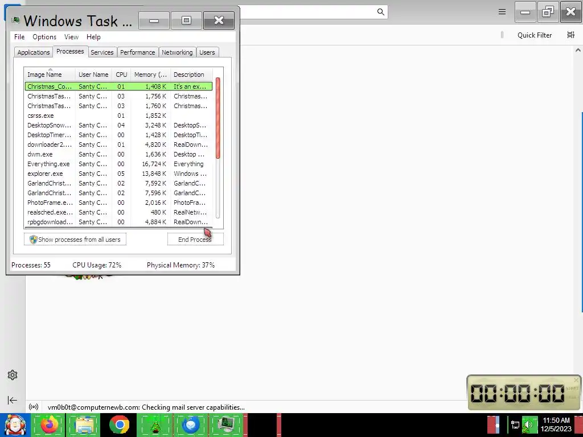583x437 pixels.
Task: Sort by Description column header
Action: click(191, 75)
